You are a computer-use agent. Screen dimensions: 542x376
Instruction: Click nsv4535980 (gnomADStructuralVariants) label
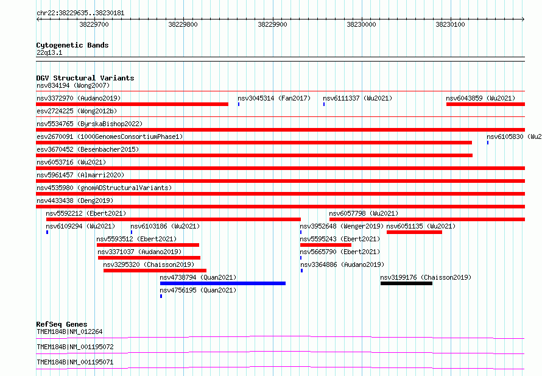click(104, 188)
